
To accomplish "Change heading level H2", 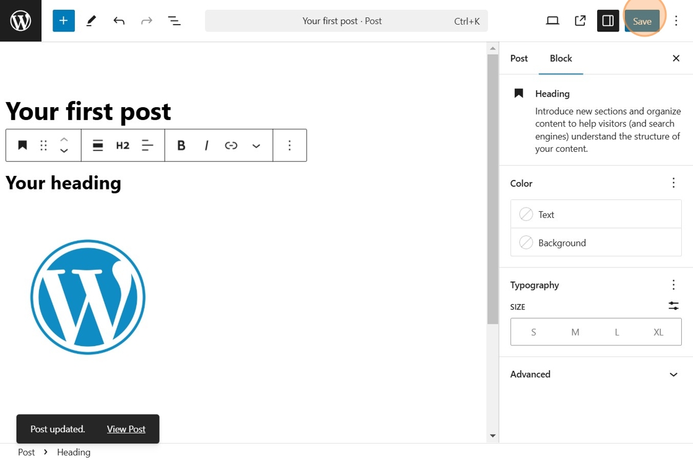I will pyautogui.click(x=123, y=145).
